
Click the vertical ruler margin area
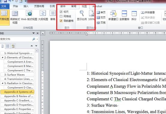tap(43, 56)
